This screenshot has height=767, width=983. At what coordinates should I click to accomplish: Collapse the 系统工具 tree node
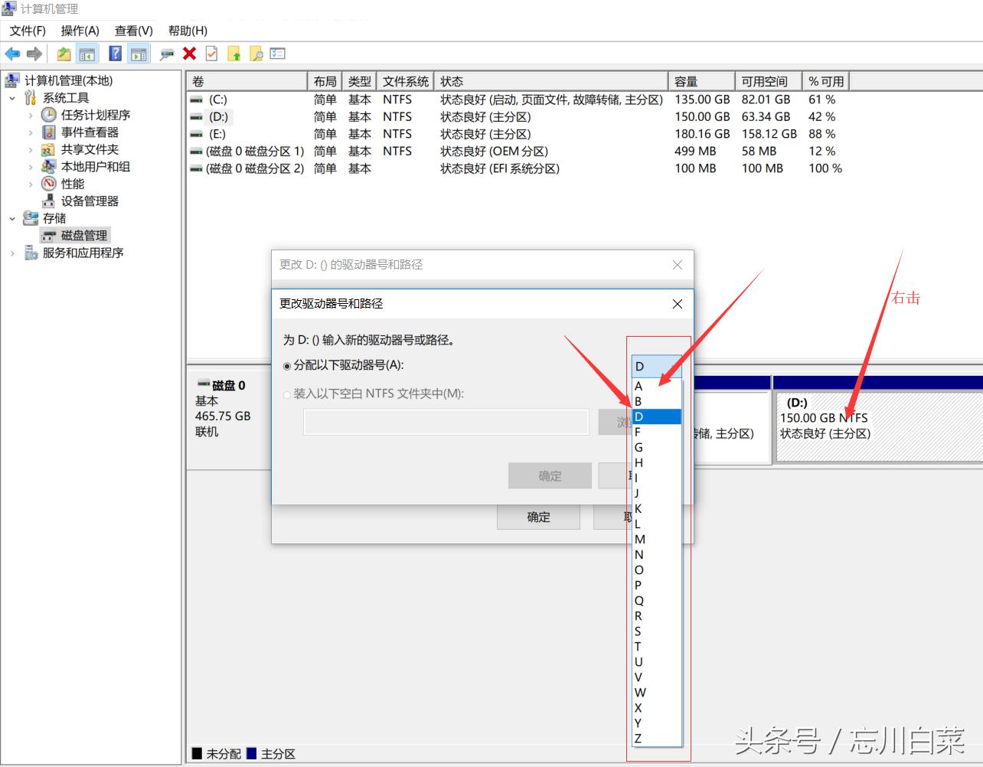coord(12,98)
